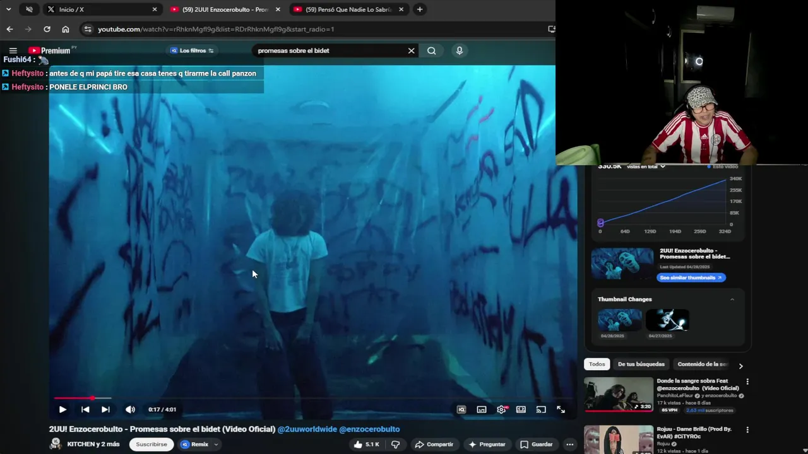Viewport: 808px width, 454px height.
Task: Select the De tus búsquedas chip
Action: tap(641, 364)
